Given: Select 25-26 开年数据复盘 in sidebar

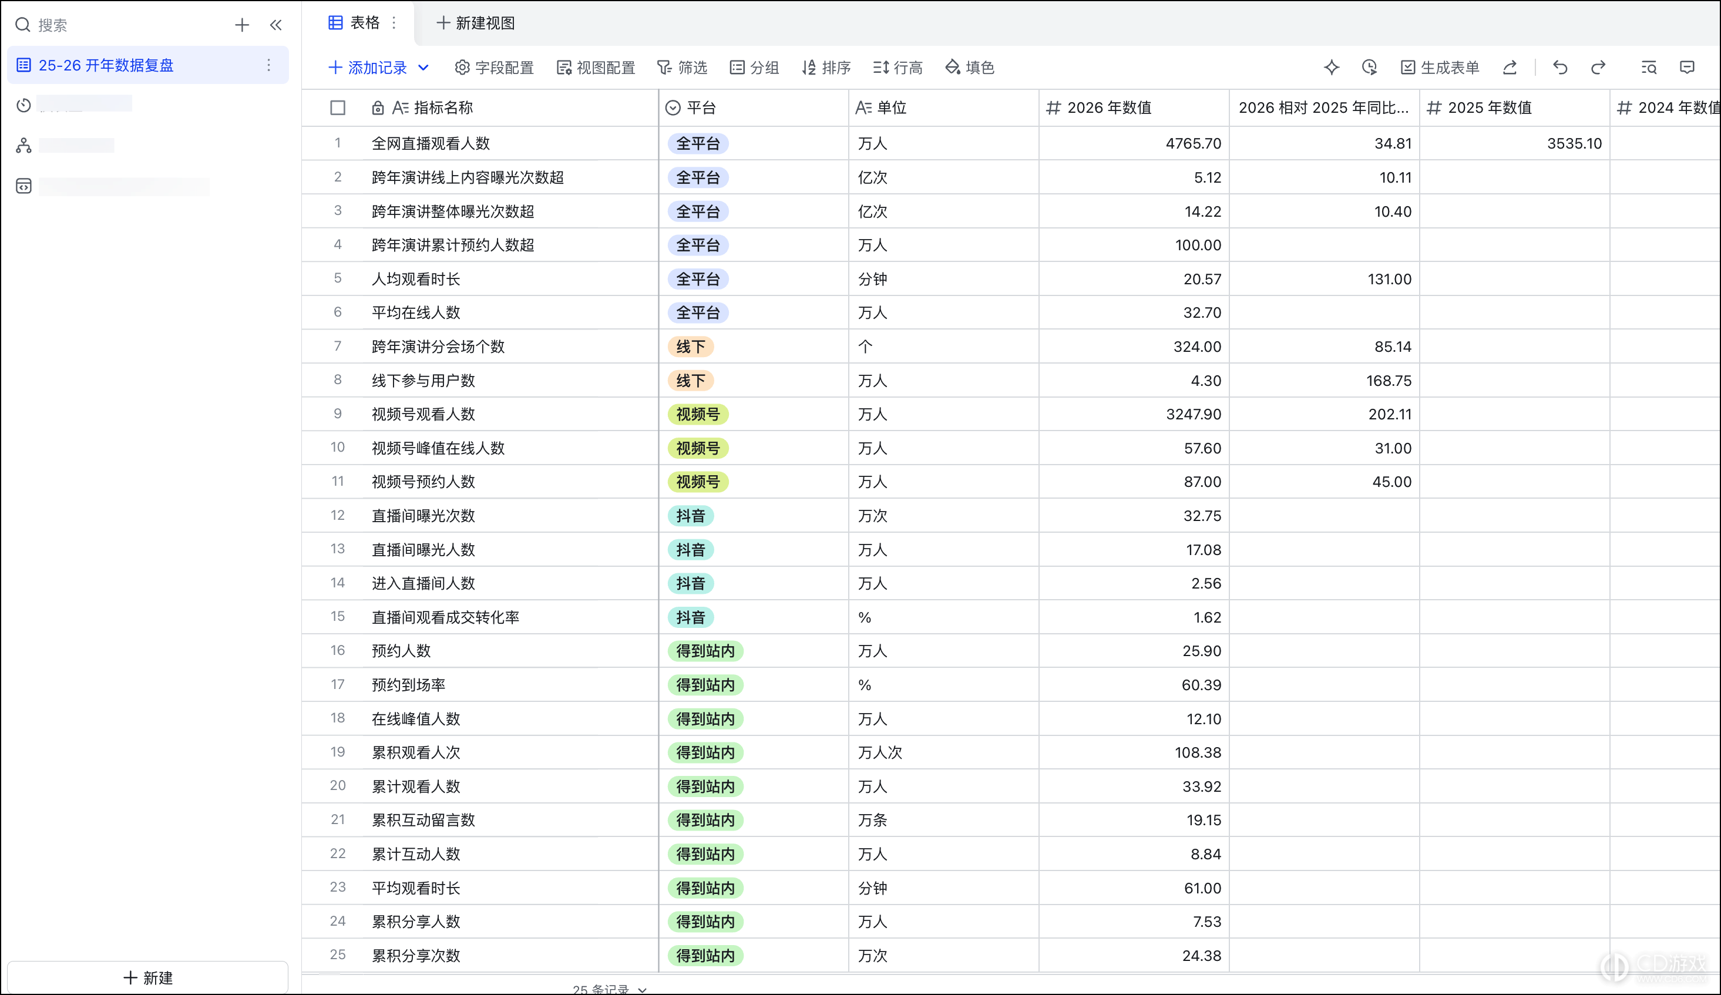Looking at the screenshot, I should [x=147, y=65].
